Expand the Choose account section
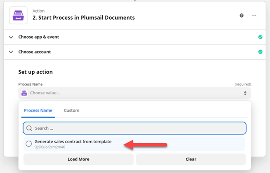 point(11,52)
